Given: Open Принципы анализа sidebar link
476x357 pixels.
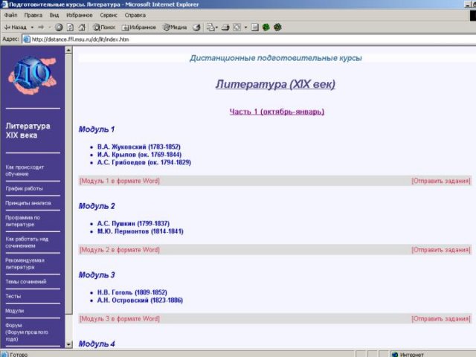Looking at the screenshot, I should pyautogui.click(x=28, y=203).
